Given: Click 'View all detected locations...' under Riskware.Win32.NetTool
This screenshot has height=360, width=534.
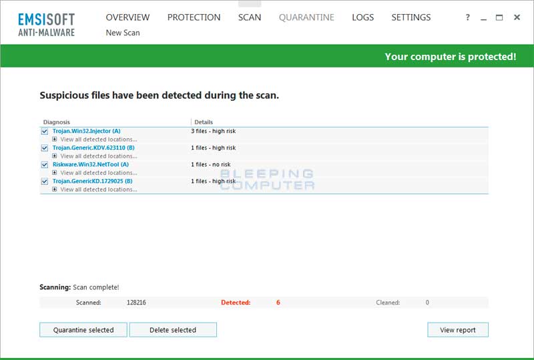Looking at the screenshot, I should 99,173.
